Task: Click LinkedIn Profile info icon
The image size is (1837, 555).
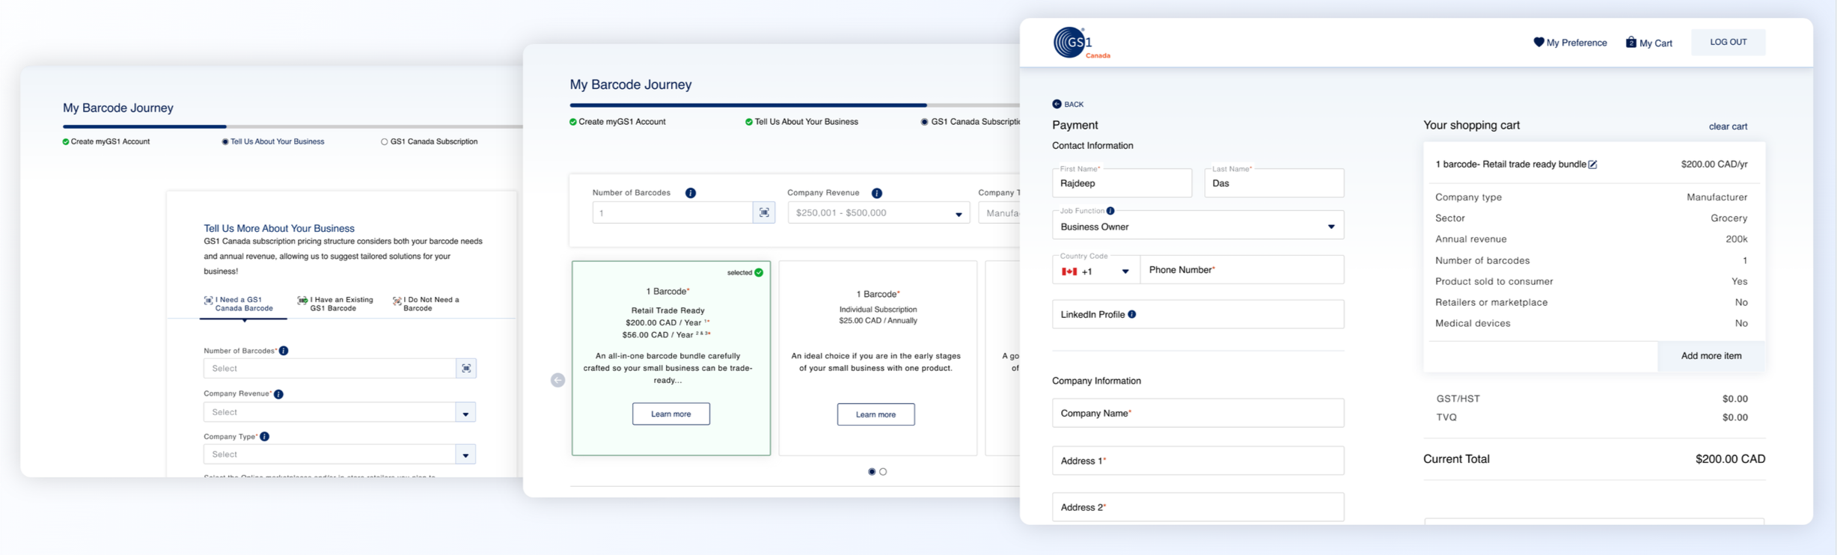Action: (1132, 314)
